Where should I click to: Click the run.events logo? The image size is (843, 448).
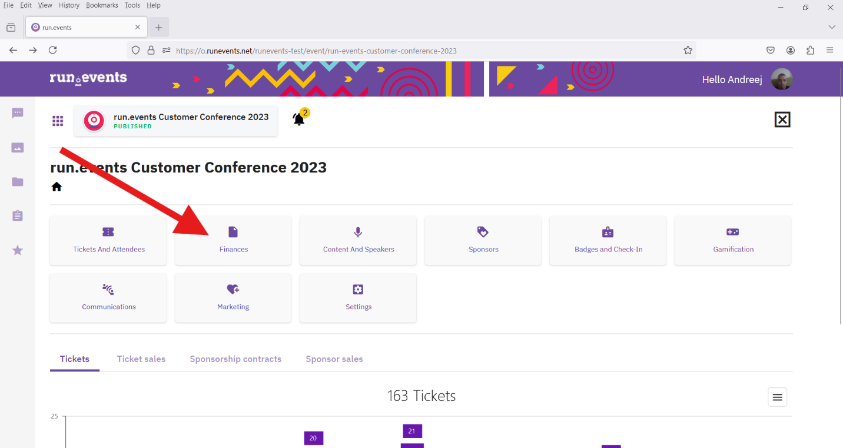(88, 78)
